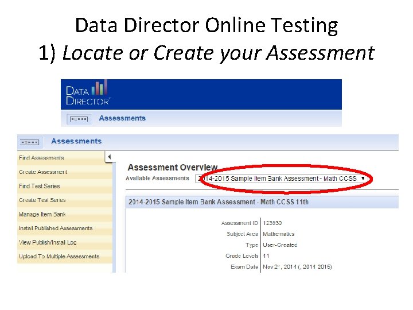413x310 pixels.
Task: Click the Exam Date value Nov 2014
Action: click(297, 267)
